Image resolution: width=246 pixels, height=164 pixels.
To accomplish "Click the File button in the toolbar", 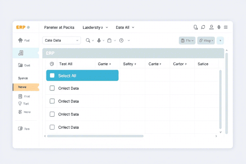I will [x=187, y=40].
